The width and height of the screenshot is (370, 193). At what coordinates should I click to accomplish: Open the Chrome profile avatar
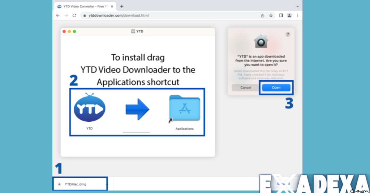[289, 15]
